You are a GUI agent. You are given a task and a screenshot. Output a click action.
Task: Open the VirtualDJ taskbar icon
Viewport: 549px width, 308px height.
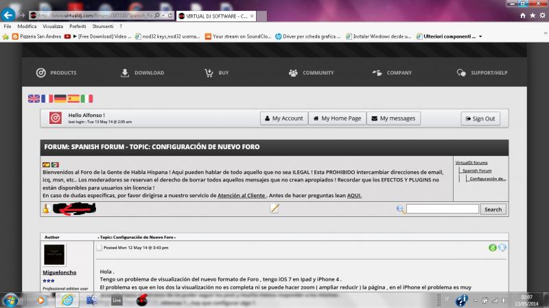(x=142, y=300)
